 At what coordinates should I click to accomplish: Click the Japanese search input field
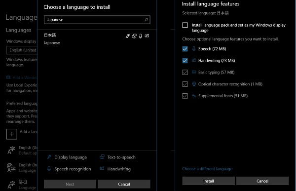pyautogui.click(x=97, y=20)
